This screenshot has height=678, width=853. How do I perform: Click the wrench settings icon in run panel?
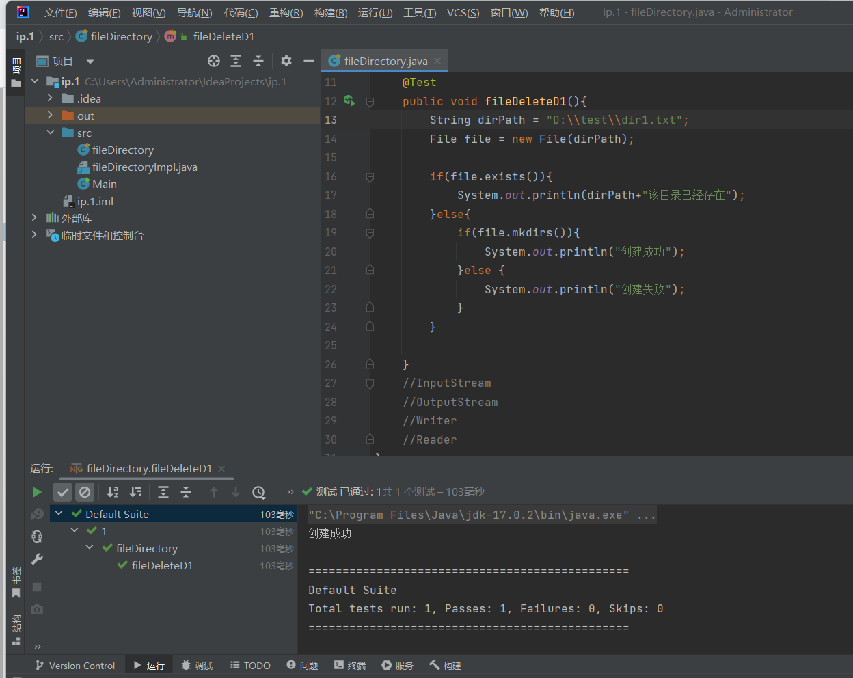coord(37,559)
